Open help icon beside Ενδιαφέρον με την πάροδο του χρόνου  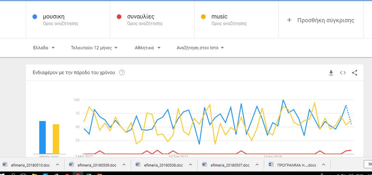click(122, 73)
